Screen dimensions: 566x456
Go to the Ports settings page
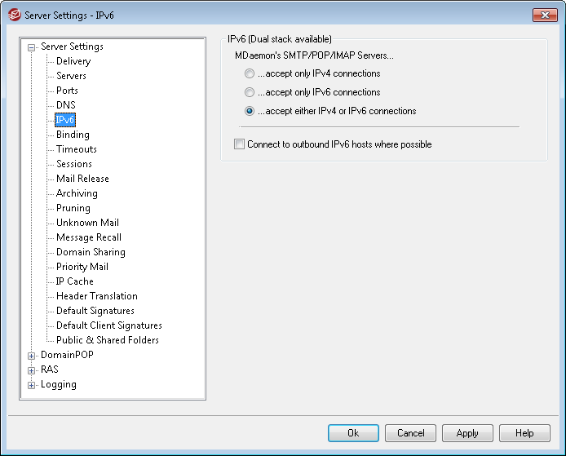tap(67, 91)
